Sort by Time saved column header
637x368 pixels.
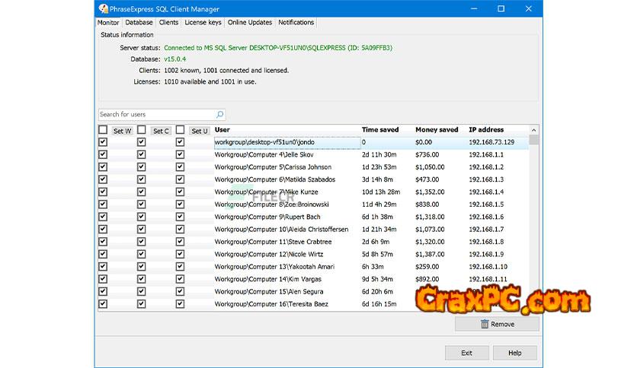tap(380, 130)
